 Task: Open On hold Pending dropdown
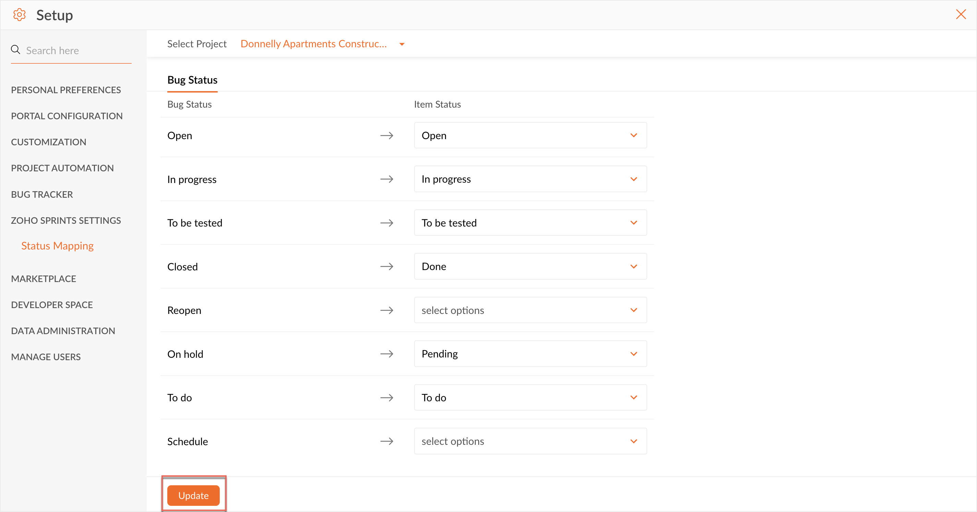click(530, 354)
